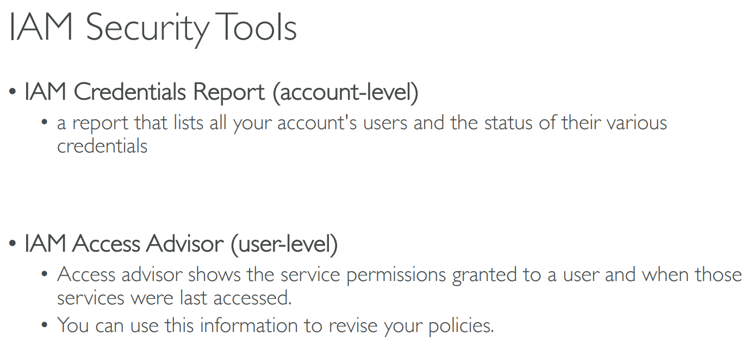Click the small bullet before "You can use"
This screenshot has width=747, height=345.
pos(45,326)
